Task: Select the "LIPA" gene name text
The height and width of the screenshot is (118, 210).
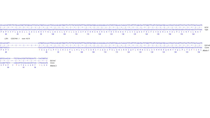Action: [x=6, y=39]
